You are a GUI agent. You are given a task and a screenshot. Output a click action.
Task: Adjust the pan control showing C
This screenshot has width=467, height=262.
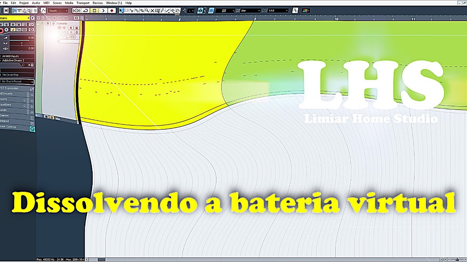click(x=22, y=43)
